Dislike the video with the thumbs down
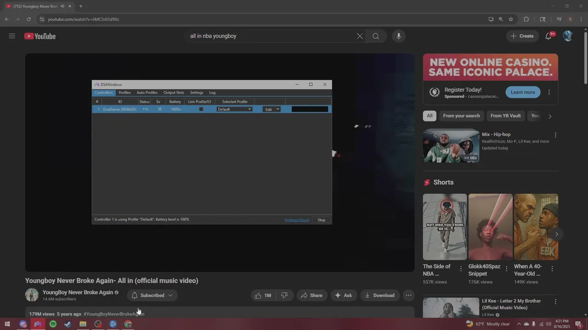 284,295
